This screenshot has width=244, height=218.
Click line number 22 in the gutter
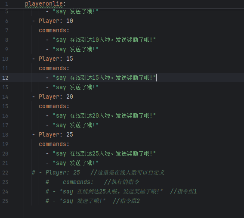click(5, 173)
